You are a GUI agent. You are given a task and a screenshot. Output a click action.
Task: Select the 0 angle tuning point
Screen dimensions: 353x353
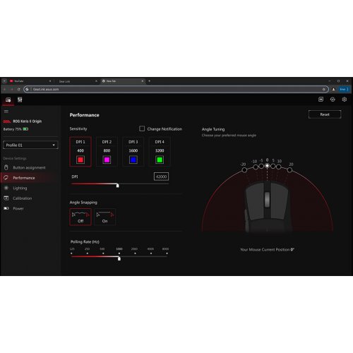pyautogui.click(x=267, y=166)
